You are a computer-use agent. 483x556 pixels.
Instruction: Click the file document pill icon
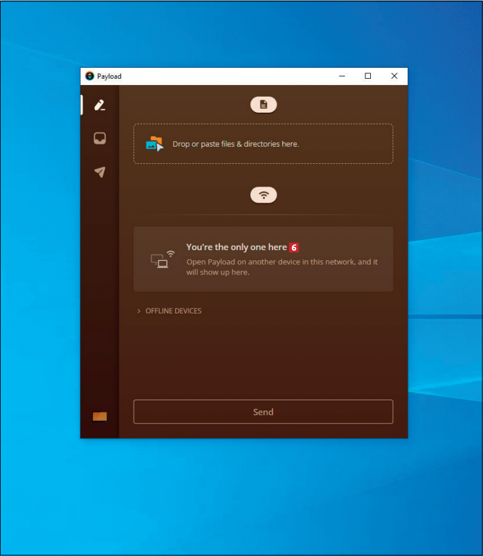click(264, 105)
